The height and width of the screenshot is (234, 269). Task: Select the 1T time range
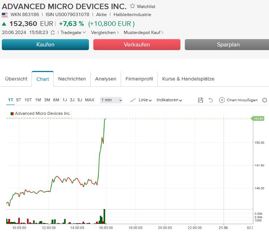point(11,100)
